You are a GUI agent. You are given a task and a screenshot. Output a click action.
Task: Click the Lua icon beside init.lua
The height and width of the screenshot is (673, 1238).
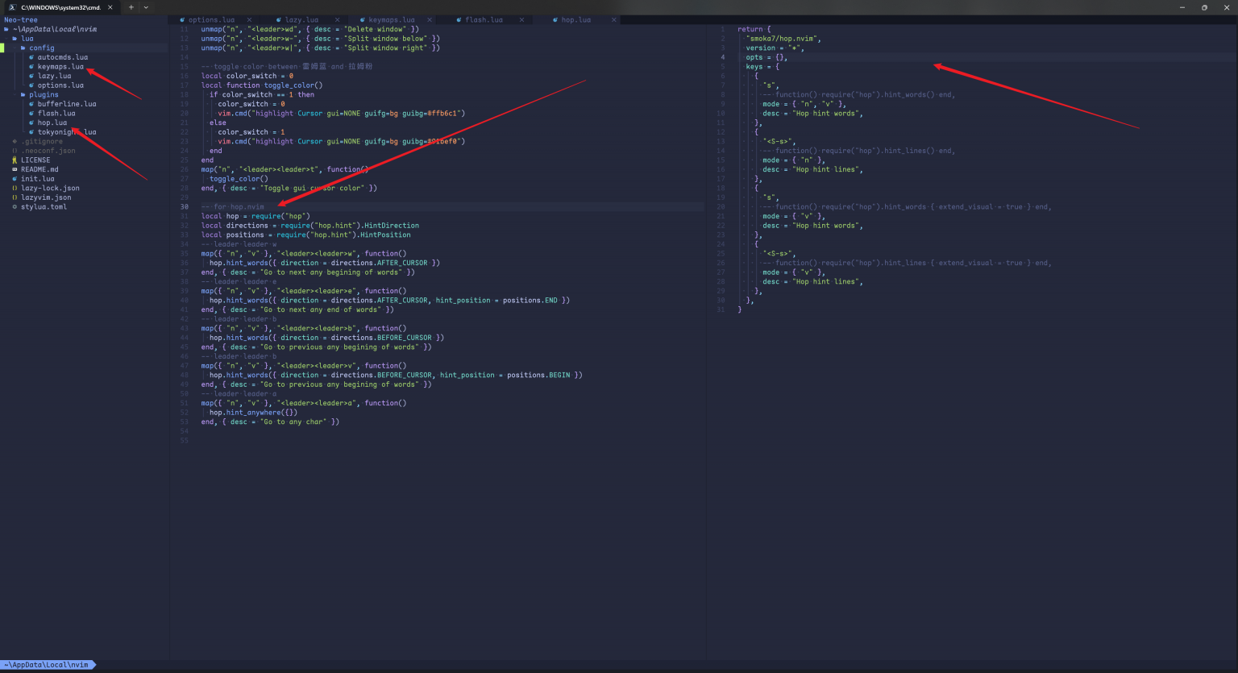15,179
